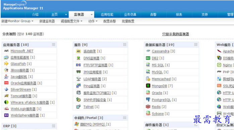Open the 应用性能透视 link
The image size is (234, 130).
20,57
